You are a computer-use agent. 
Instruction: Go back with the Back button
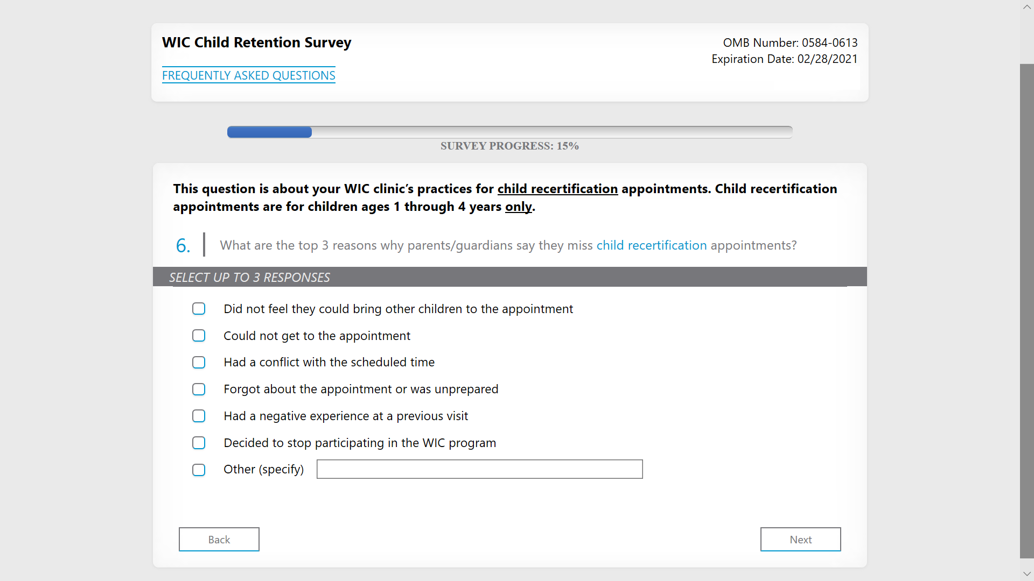tap(219, 539)
